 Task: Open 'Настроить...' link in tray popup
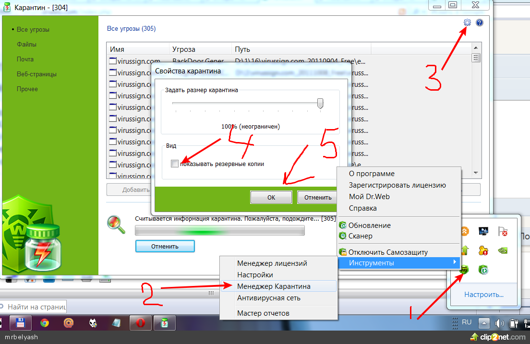click(x=484, y=295)
